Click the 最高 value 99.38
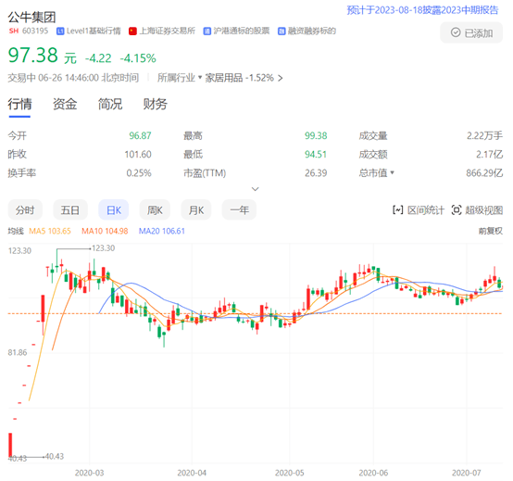This screenshot has height=481, width=513. [x=316, y=135]
